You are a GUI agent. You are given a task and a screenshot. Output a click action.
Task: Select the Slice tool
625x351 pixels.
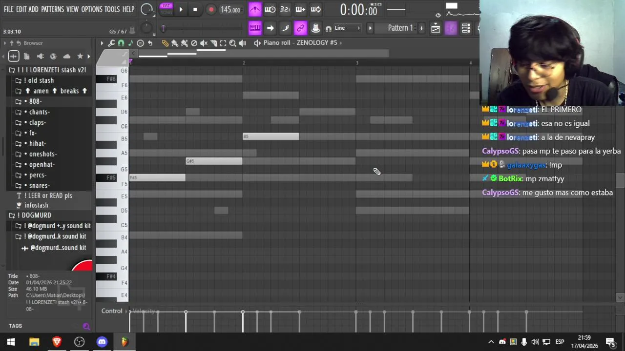213,43
